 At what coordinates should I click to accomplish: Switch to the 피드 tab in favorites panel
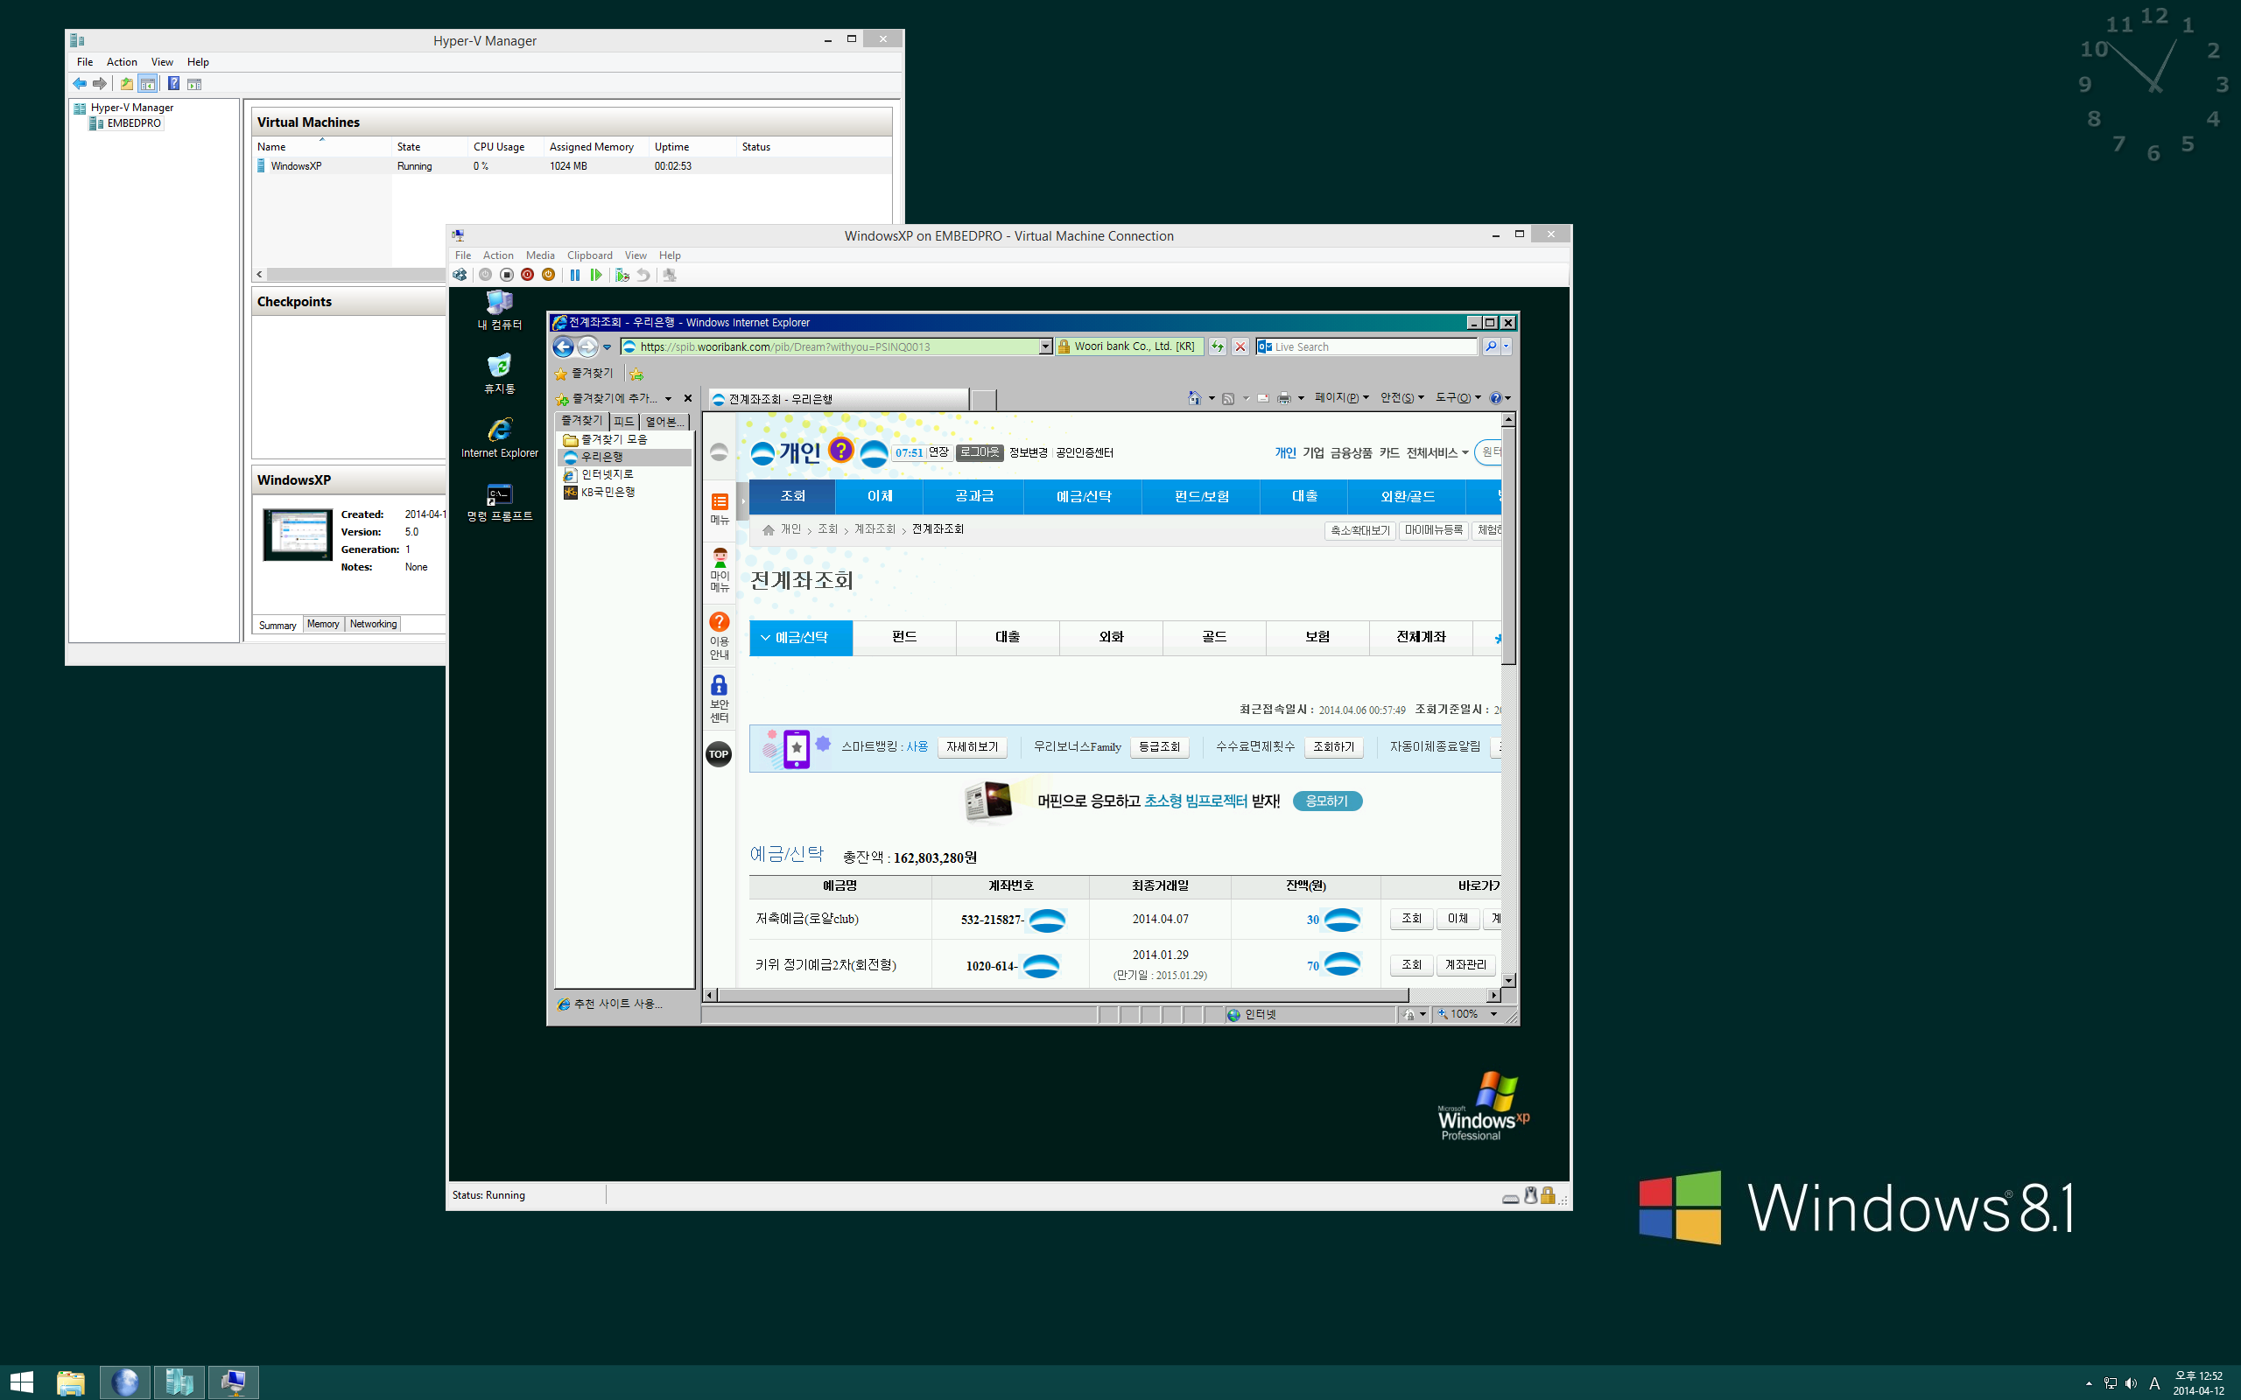coord(623,421)
